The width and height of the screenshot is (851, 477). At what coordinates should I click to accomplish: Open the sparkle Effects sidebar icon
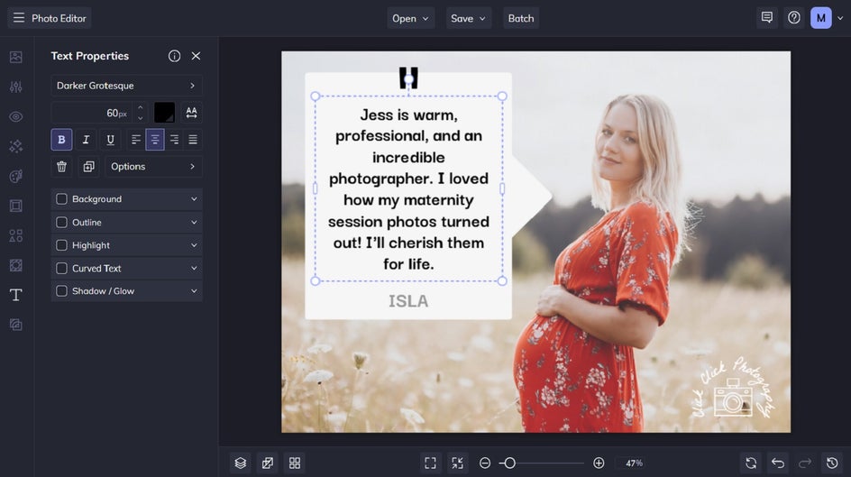[15, 146]
